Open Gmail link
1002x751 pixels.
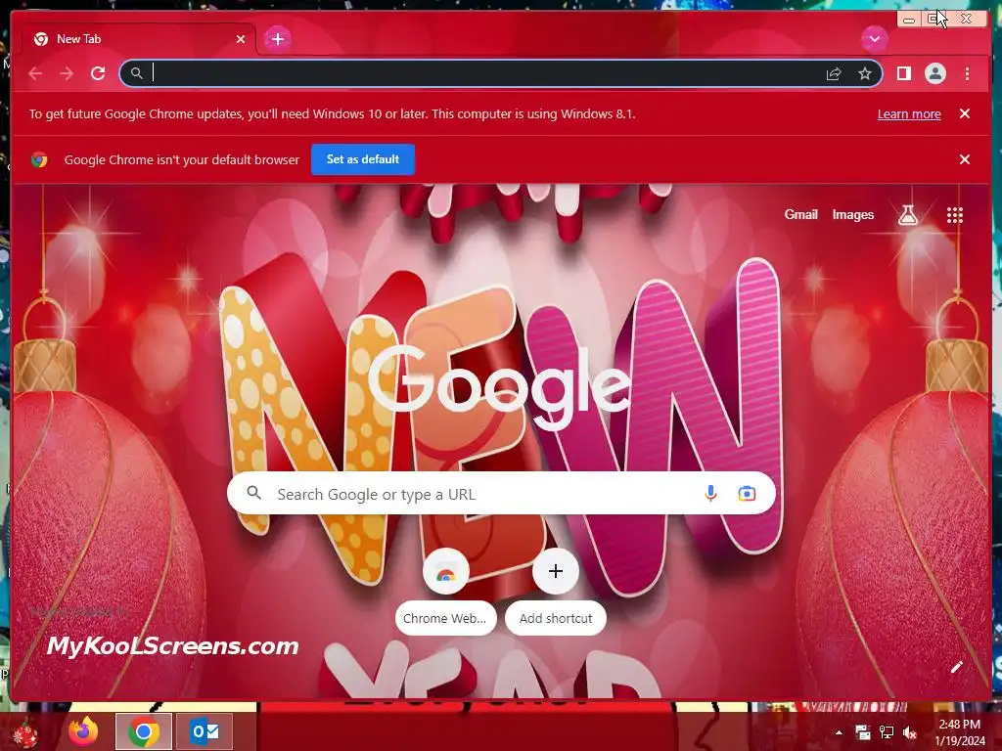(x=800, y=214)
